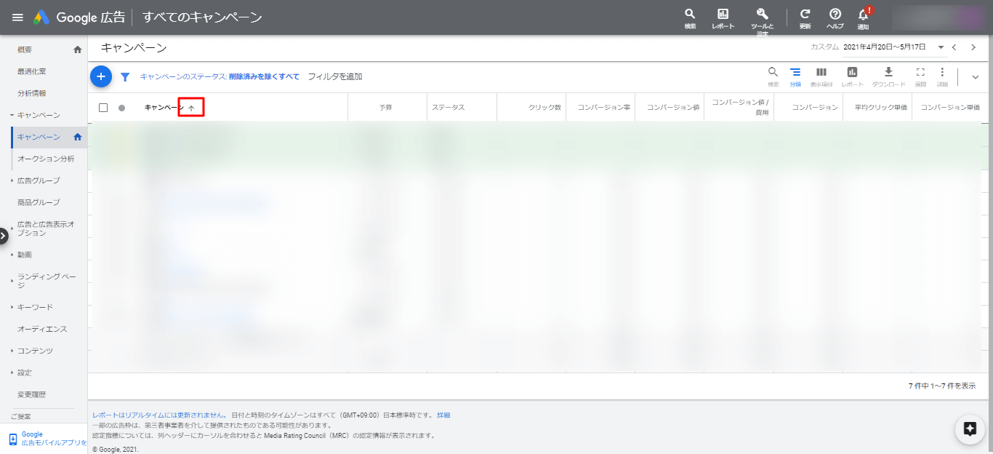Image resolution: width=993 pixels, height=454 pixels.
Task: Go to next date range
Action: [x=973, y=47]
